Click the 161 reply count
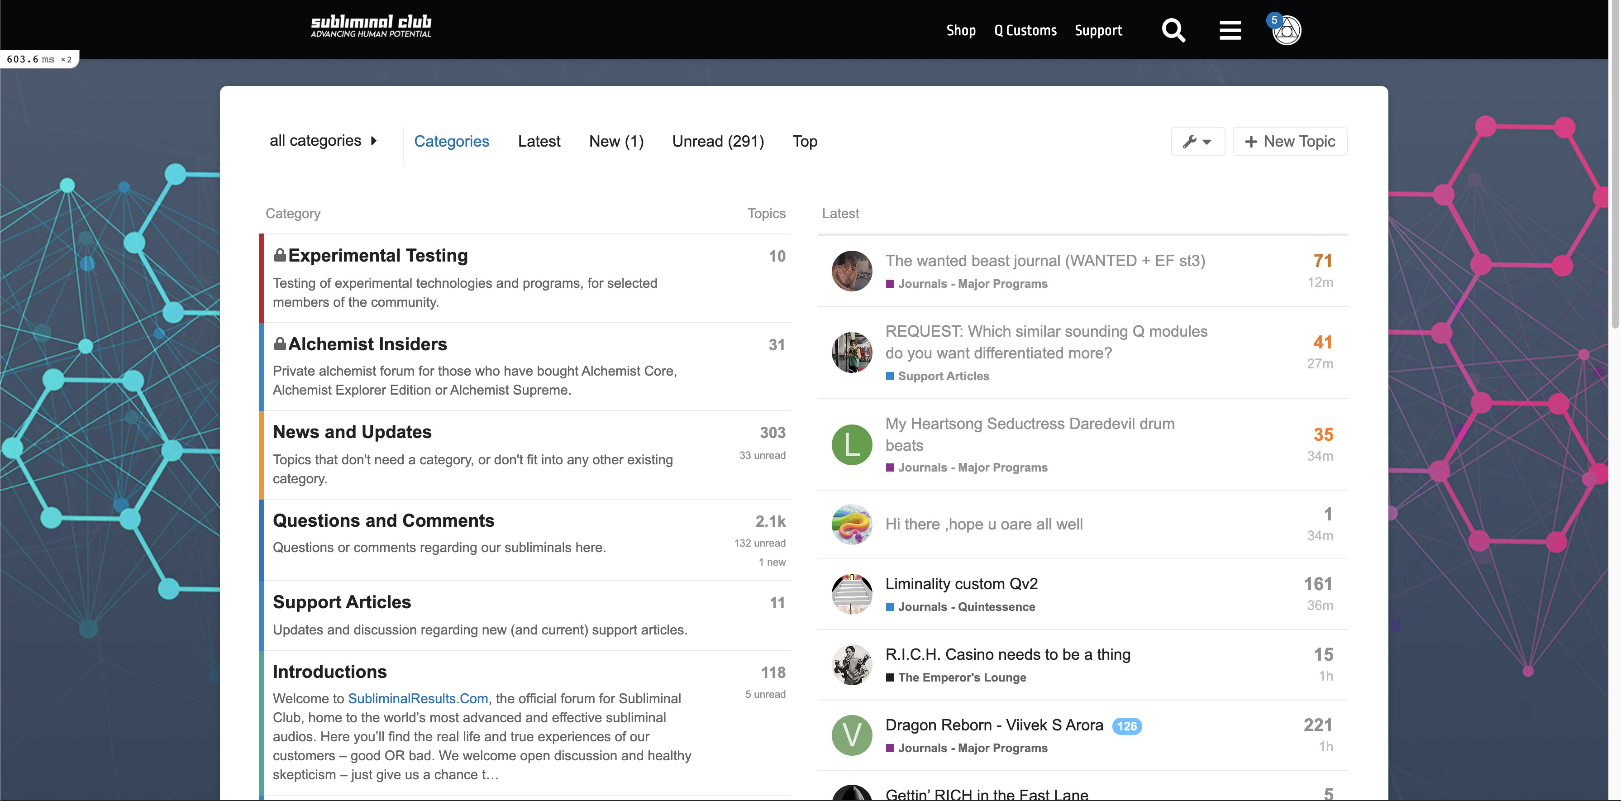 point(1318,584)
